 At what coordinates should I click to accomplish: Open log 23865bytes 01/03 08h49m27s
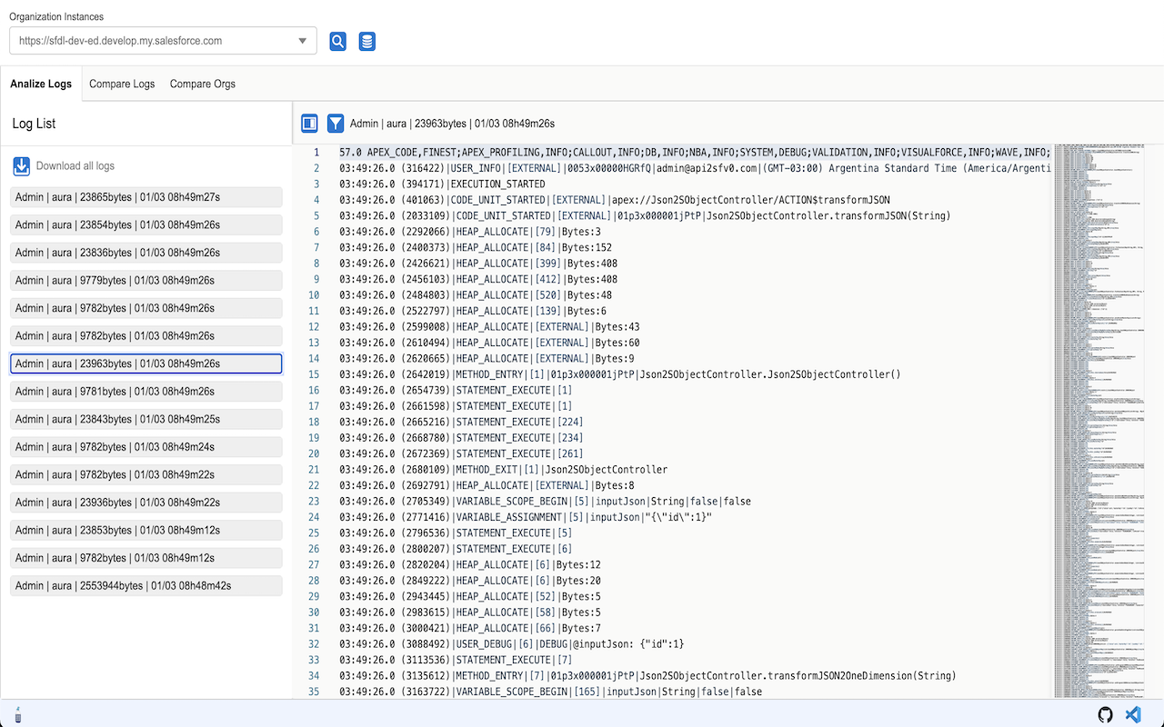click(145, 197)
